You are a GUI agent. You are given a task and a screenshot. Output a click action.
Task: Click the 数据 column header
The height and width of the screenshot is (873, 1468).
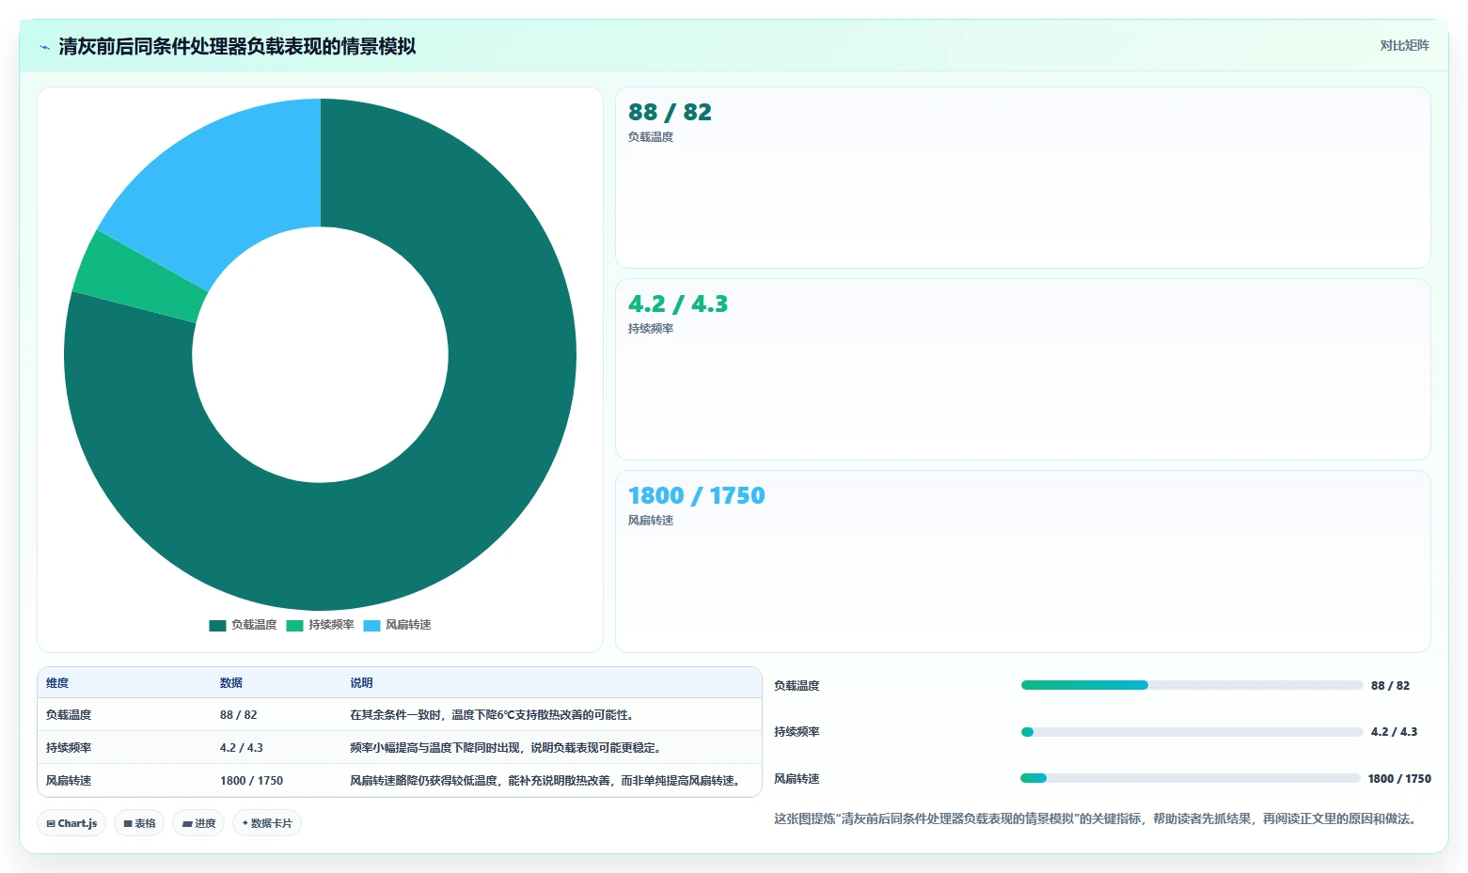coord(231,683)
